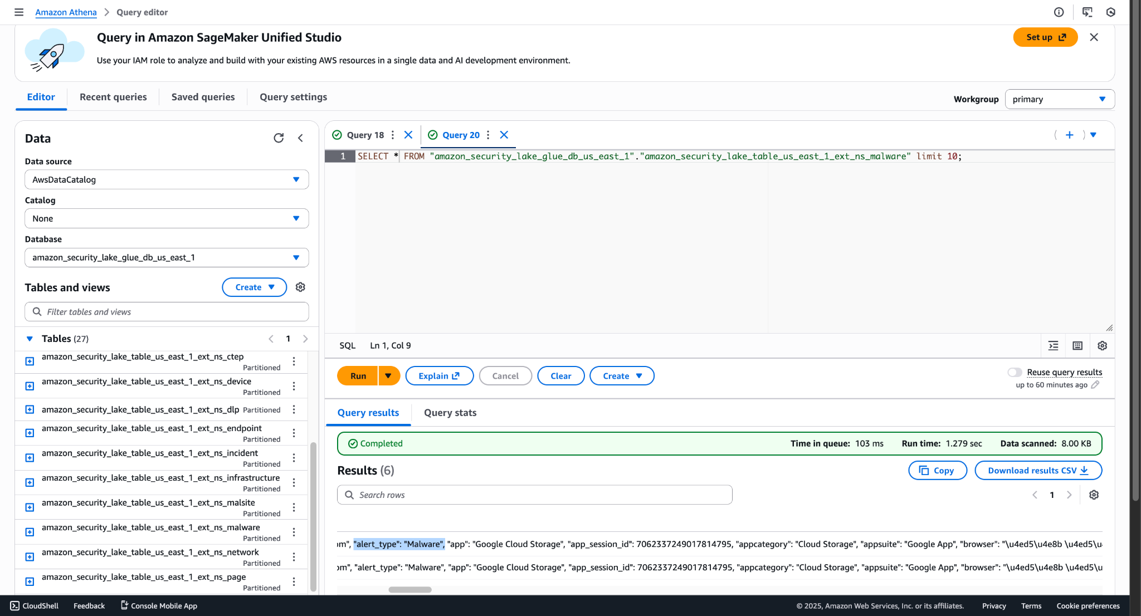This screenshot has width=1141, height=616.
Task: Download results CSV
Action: (1038, 471)
